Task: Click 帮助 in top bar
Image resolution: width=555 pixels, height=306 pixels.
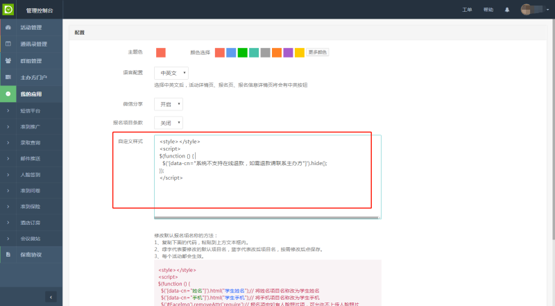Action: click(x=488, y=10)
